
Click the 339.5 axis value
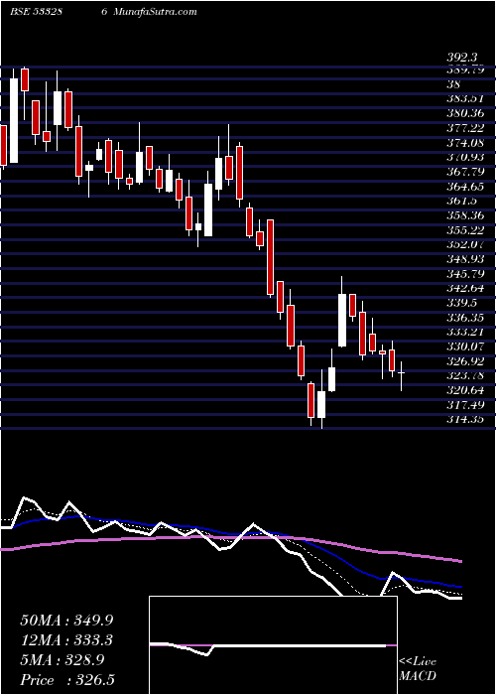point(461,303)
